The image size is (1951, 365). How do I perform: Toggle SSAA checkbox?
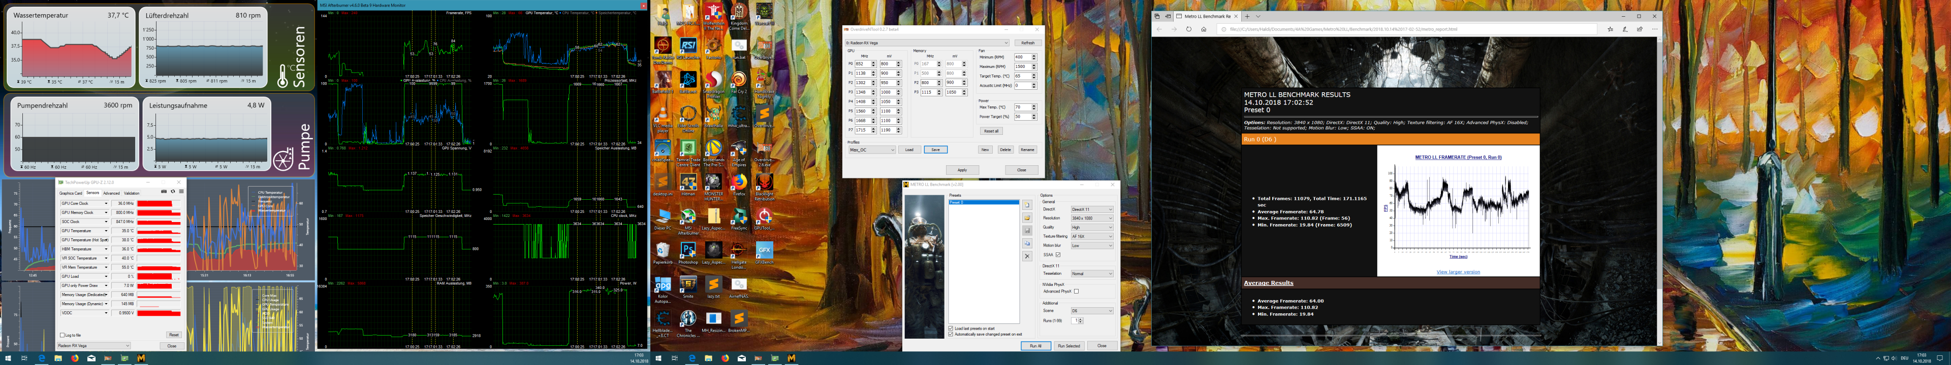click(1058, 254)
